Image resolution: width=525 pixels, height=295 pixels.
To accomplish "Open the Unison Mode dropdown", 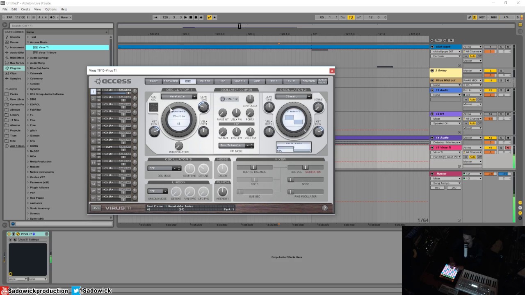I will click(158, 191).
